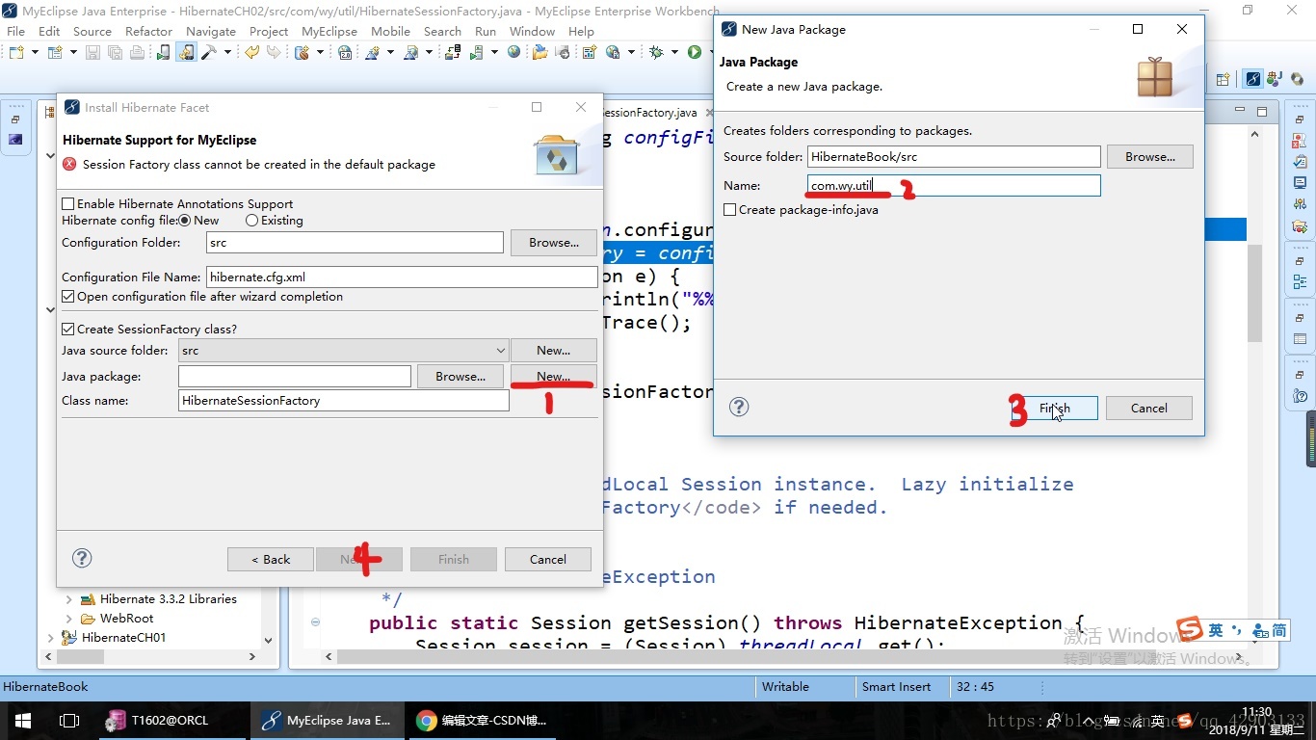Click the Open Perspective icon
The image size is (1316, 740).
coord(1224,80)
